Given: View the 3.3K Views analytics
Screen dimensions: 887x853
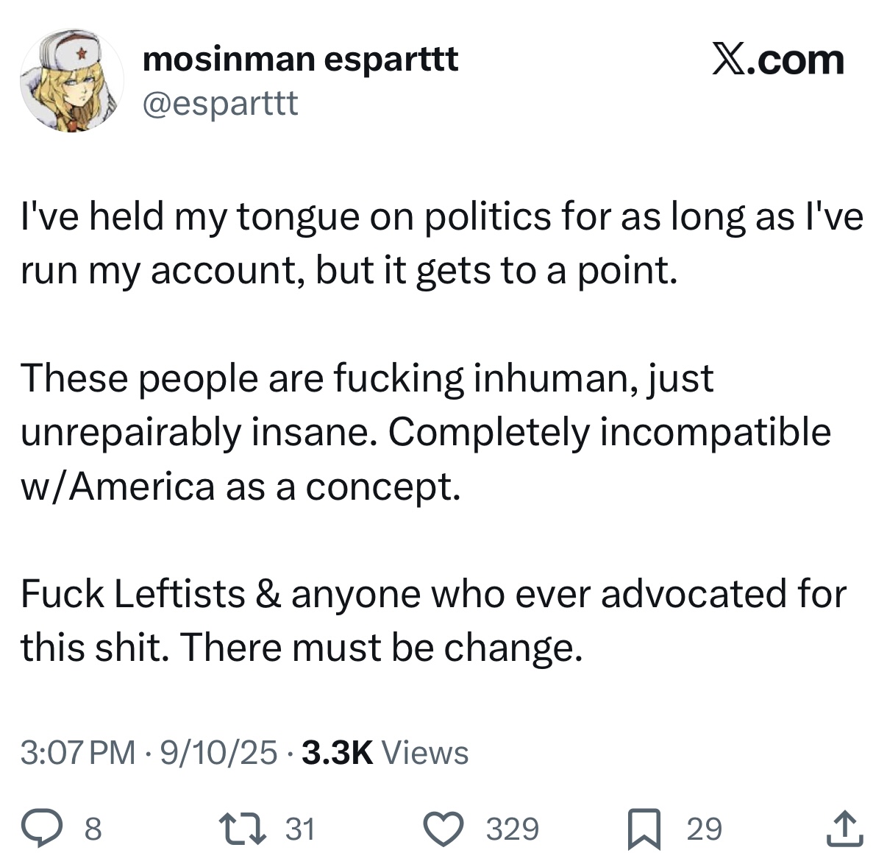Looking at the screenshot, I should tap(385, 752).
